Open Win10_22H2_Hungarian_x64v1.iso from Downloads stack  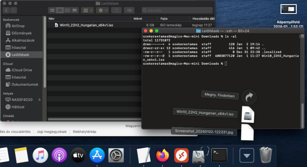tap(205, 113)
